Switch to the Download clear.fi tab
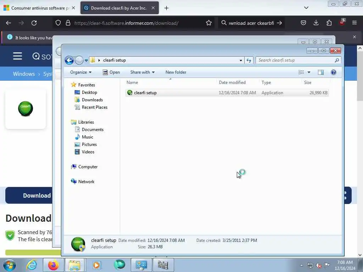This screenshot has width=363, height=272. (118, 8)
